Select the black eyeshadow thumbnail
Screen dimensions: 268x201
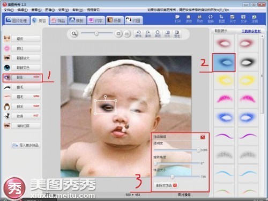click(x=248, y=62)
